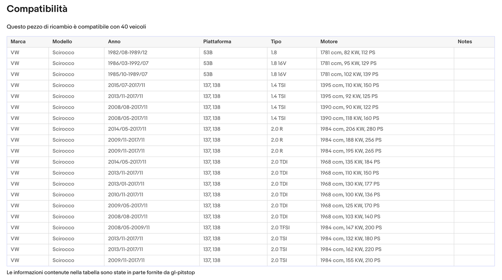
Task: Select engine cell 1968 ccm, 135 KW, 184 PS
Action: point(350,162)
